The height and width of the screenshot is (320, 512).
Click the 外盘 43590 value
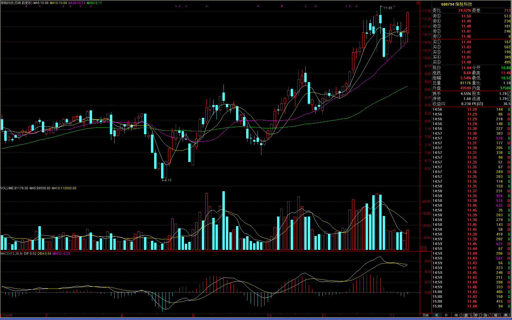(x=466, y=88)
